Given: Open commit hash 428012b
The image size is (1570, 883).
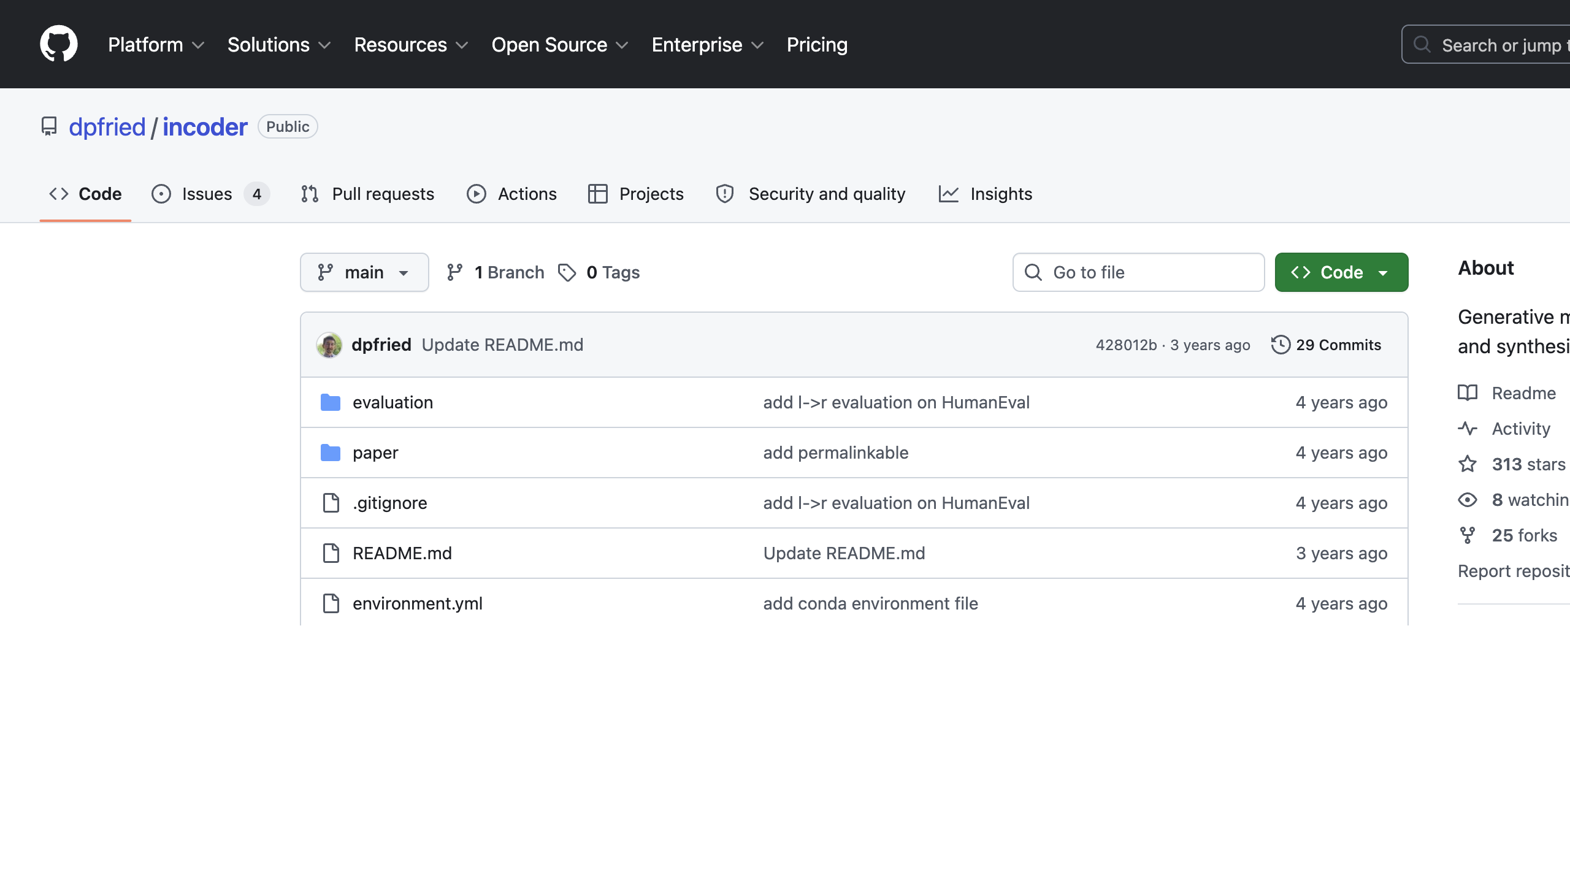Looking at the screenshot, I should 1126,345.
